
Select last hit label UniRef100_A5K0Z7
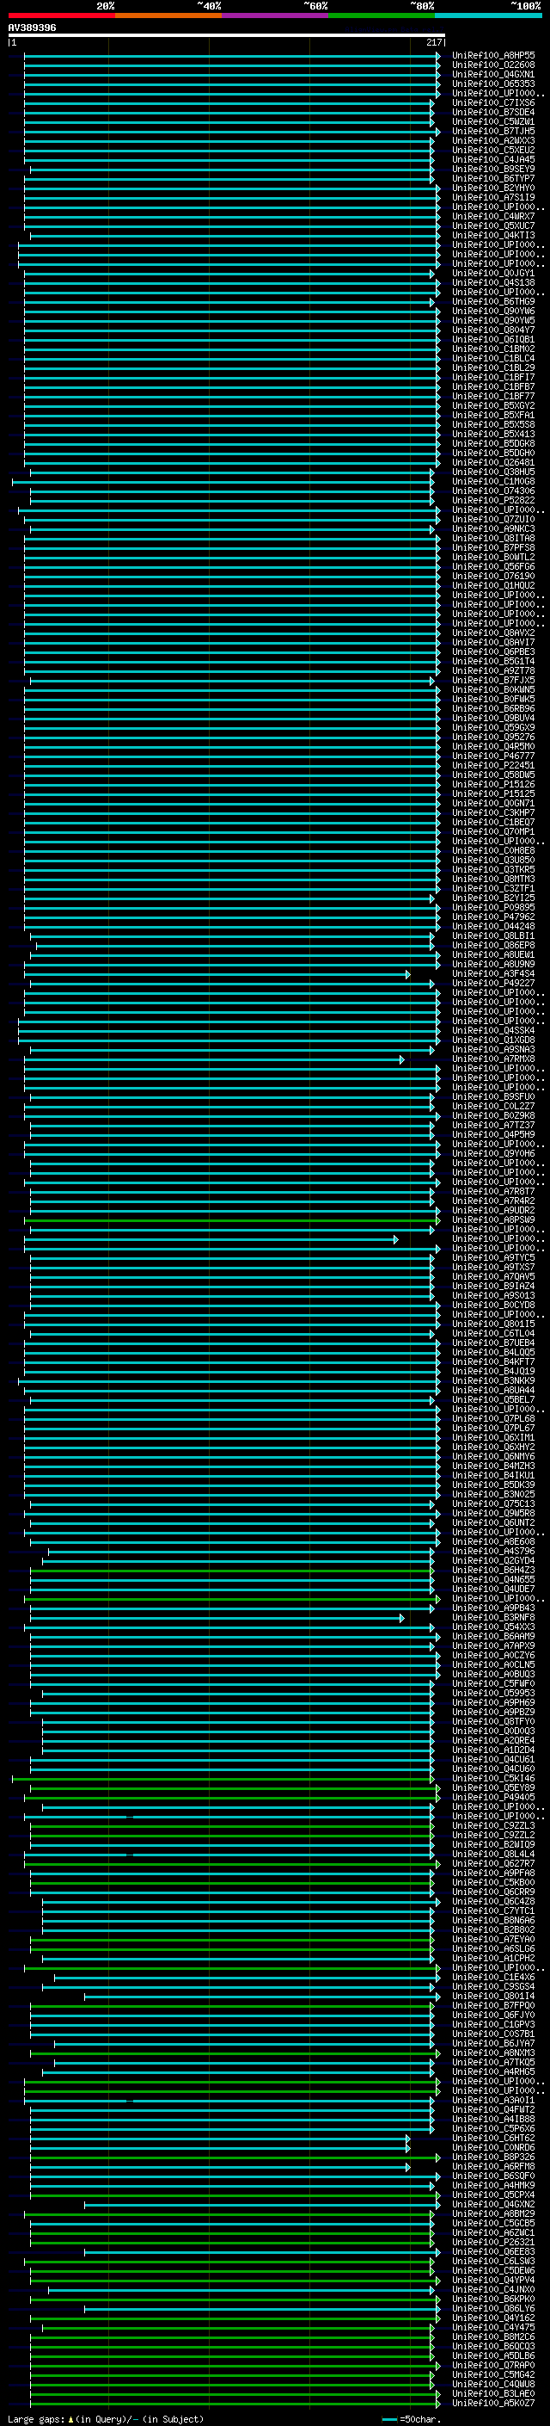pyautogui.click(x=493, y=2404)
